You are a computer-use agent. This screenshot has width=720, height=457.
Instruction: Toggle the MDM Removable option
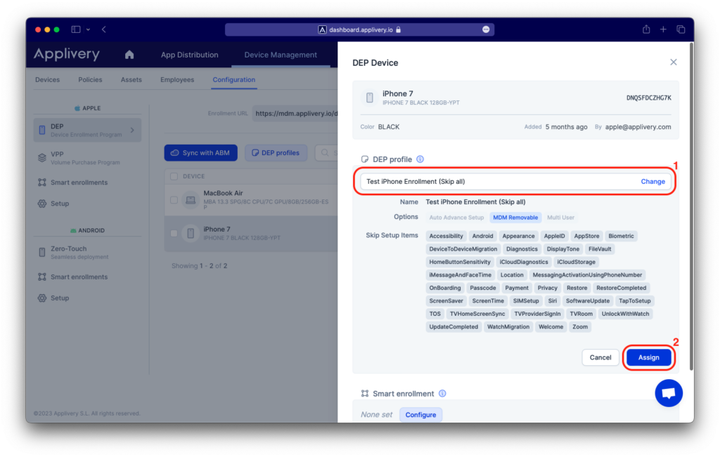pyautogui.click(x=515, y=218)
